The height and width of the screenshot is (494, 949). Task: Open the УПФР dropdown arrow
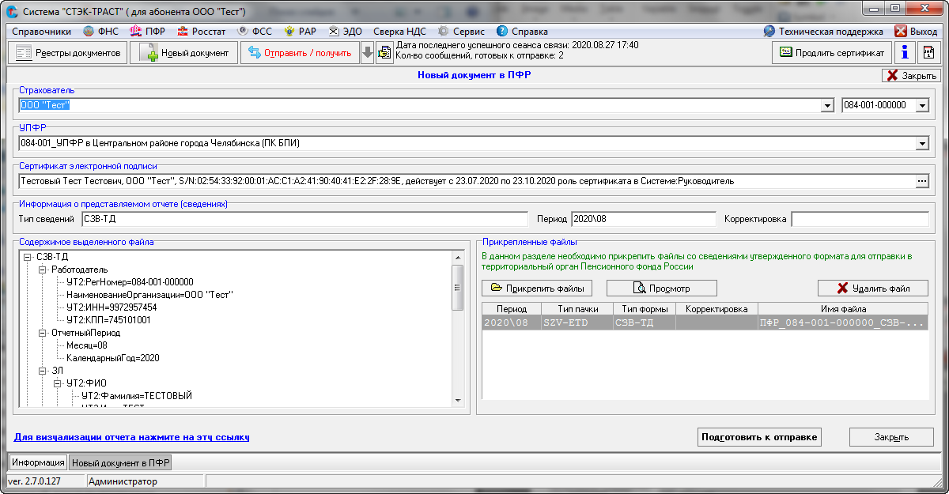coord(922,143)
